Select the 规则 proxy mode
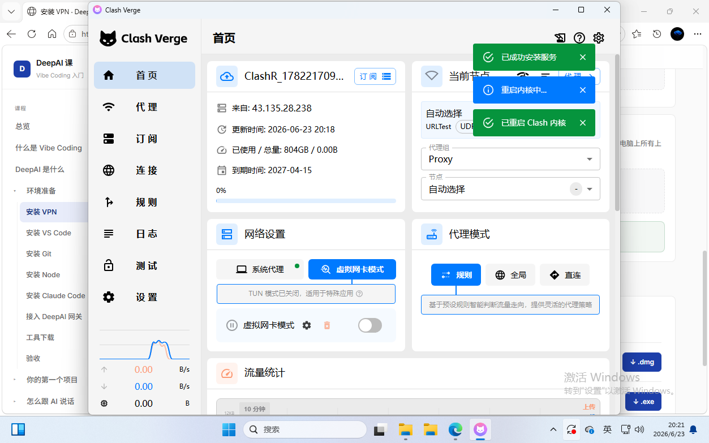The image size is (709, 443). pos(456,275)
